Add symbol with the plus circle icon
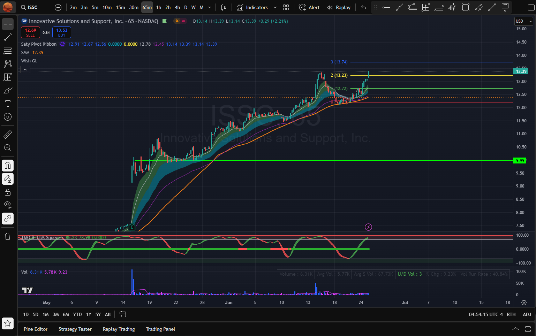Image resolution: width=536 pixels, height=336 pixels. tap(58, 7)
